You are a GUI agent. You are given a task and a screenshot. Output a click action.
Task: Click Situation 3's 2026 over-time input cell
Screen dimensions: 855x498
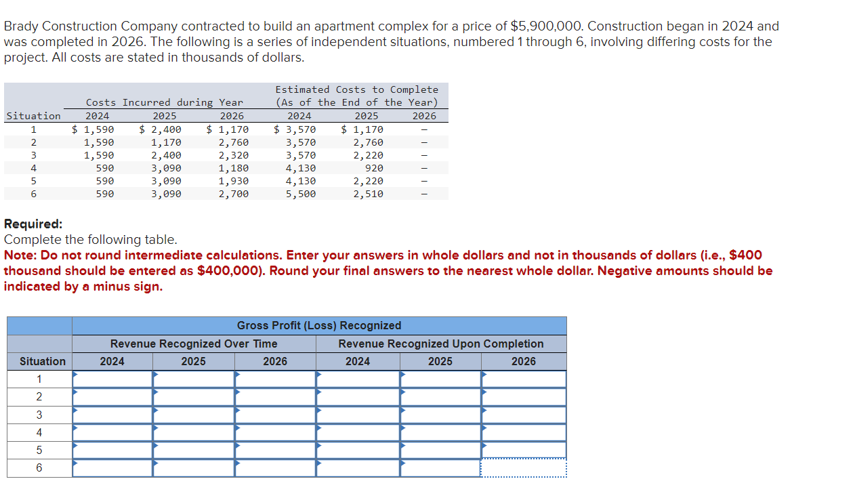(274, 414)
